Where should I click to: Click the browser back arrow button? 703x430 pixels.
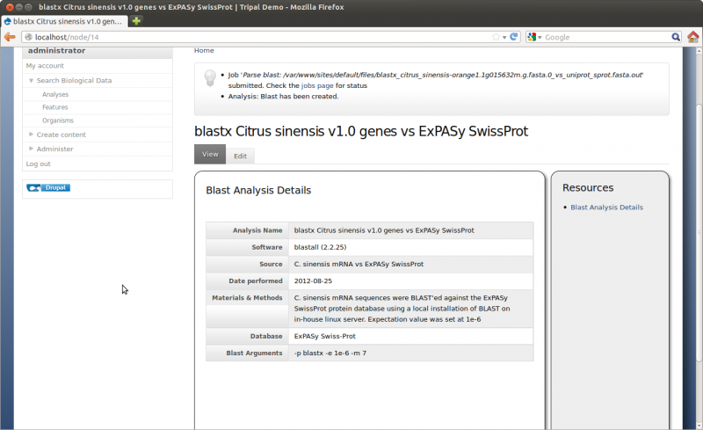point(10,37)
